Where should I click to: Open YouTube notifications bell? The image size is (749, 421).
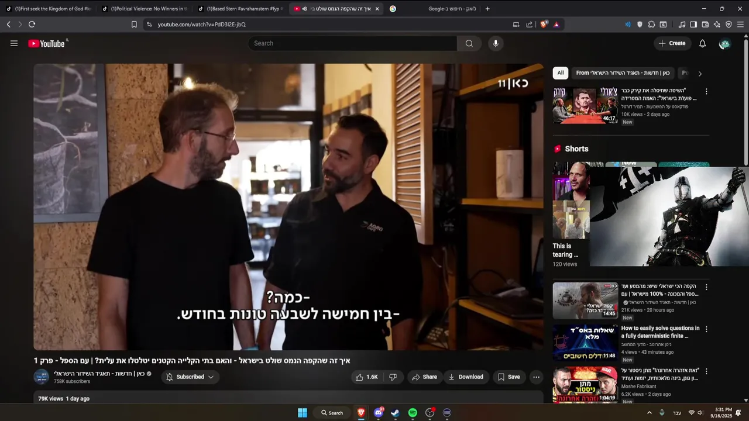tap(702, 43)
